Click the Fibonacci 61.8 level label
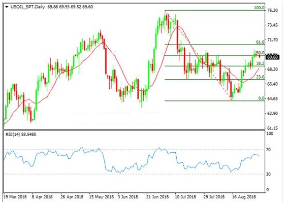Image resolution: width=286 pixels, height=206 pixels. coord(260,42)
